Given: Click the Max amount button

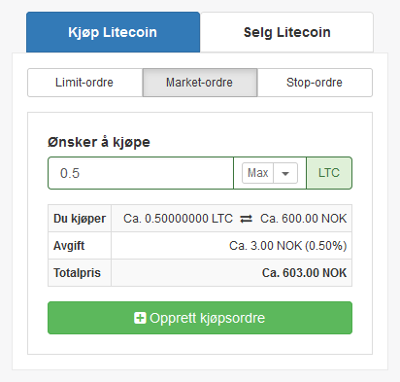Looking at the screenshot, I should 257,173.
